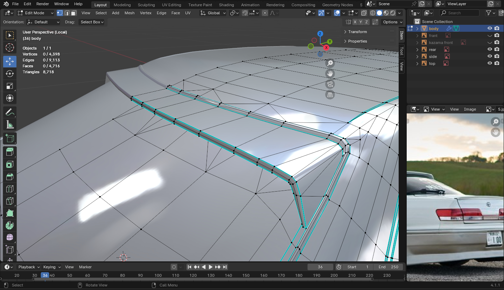Click the Options button

(x=392, y=22)
